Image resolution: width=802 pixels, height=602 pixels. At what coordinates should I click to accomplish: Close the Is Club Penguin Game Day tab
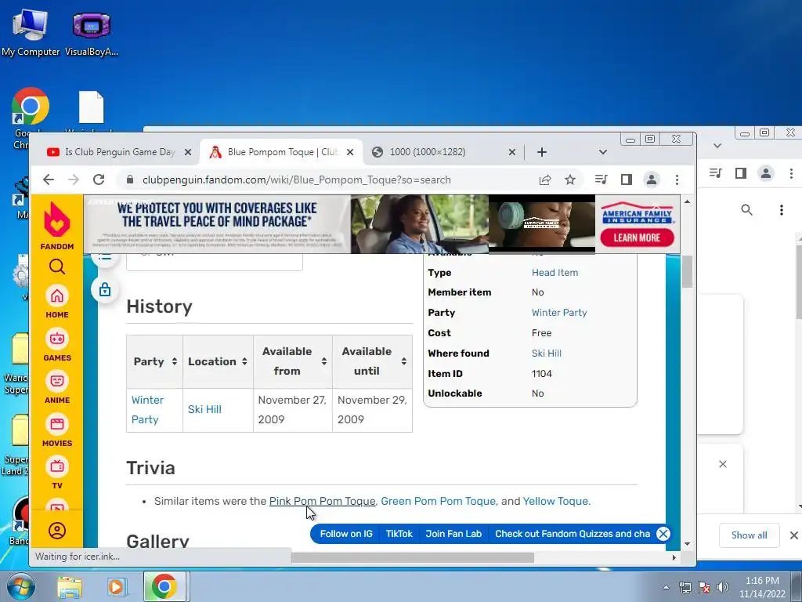point(188,152)
